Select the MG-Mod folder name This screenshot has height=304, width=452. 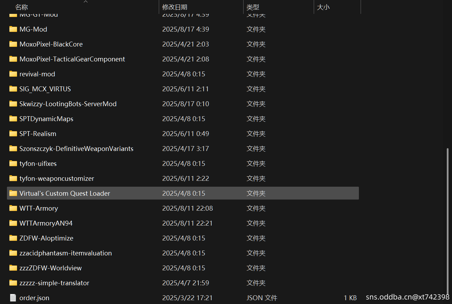point(33,29)
